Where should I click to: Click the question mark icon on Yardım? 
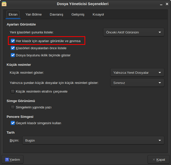pyautogui.click(x=7, y=159)
